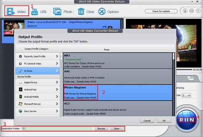Screen dimensions: 203x137
Task: Click the Cancel button
Action: (147, 120)
